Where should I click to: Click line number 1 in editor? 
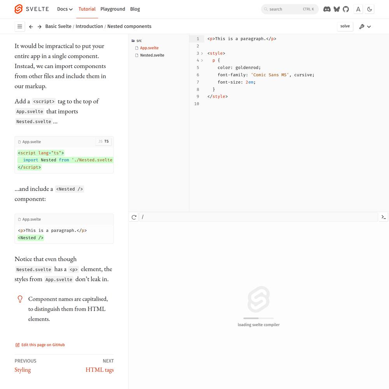pos(198,39)
